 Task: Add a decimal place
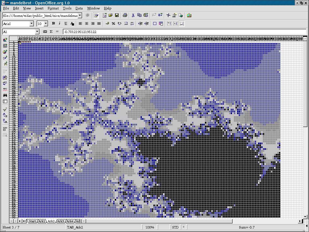click(126, 23)
